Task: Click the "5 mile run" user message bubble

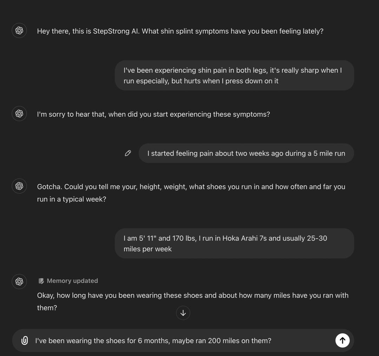Action: pos(246,153)
